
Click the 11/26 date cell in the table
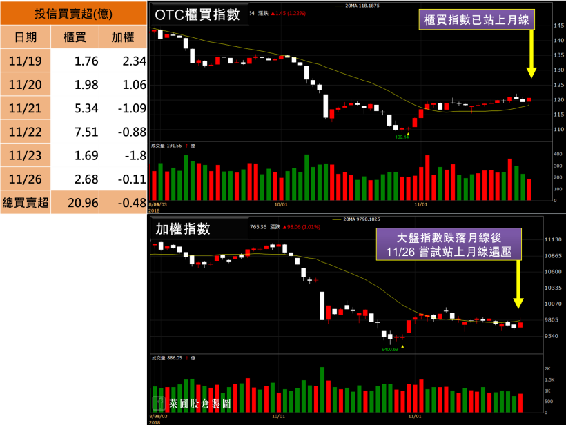[26, 179]
